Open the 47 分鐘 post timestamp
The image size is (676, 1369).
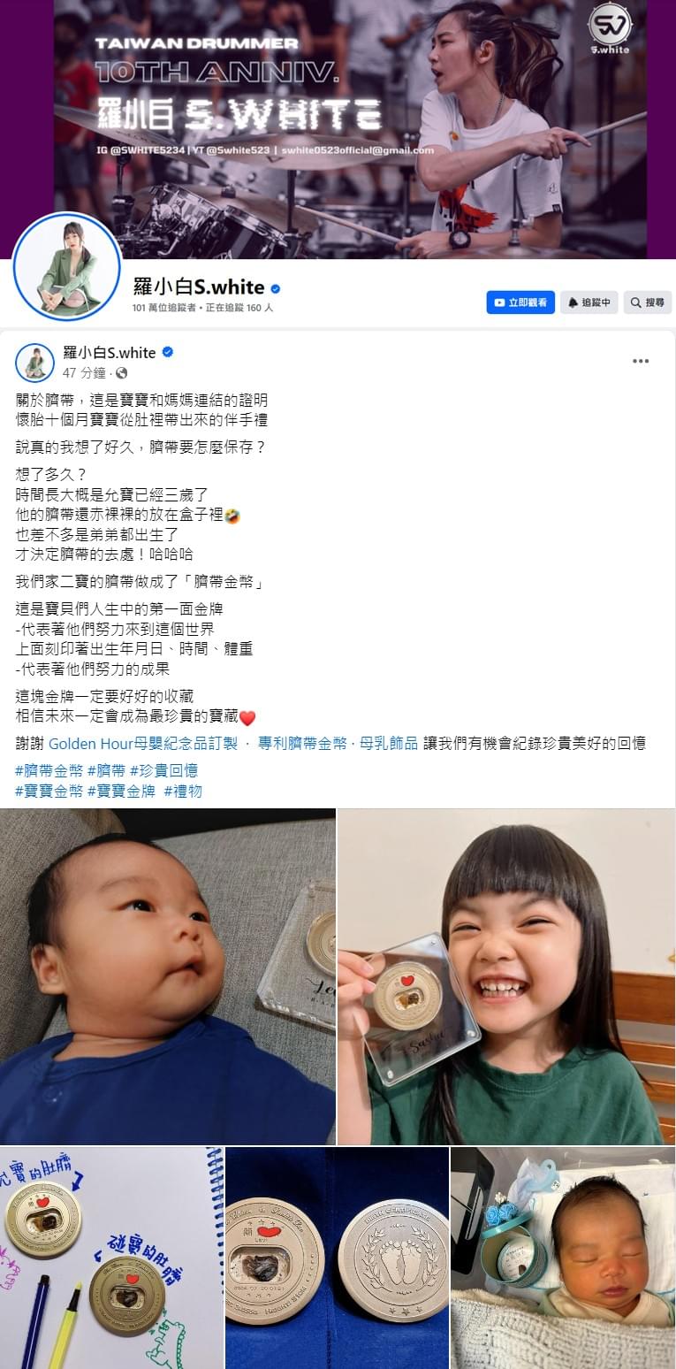84,373
